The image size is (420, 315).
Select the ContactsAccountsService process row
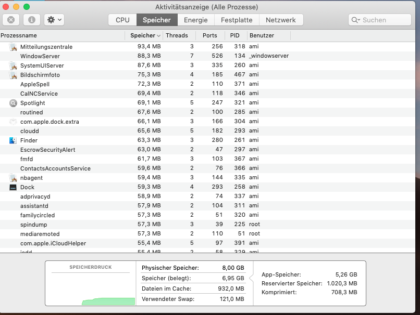pos(207,168)
